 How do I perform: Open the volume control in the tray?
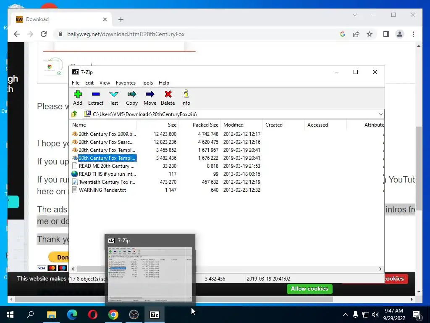375,315
